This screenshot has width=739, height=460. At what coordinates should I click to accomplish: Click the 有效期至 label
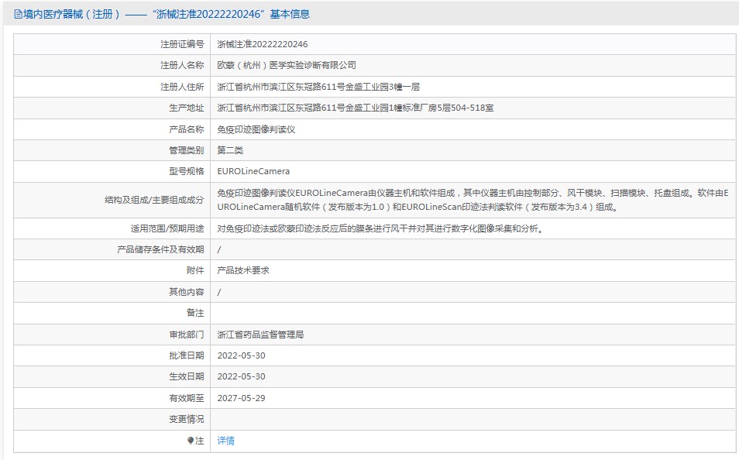[x=187, y=398]
